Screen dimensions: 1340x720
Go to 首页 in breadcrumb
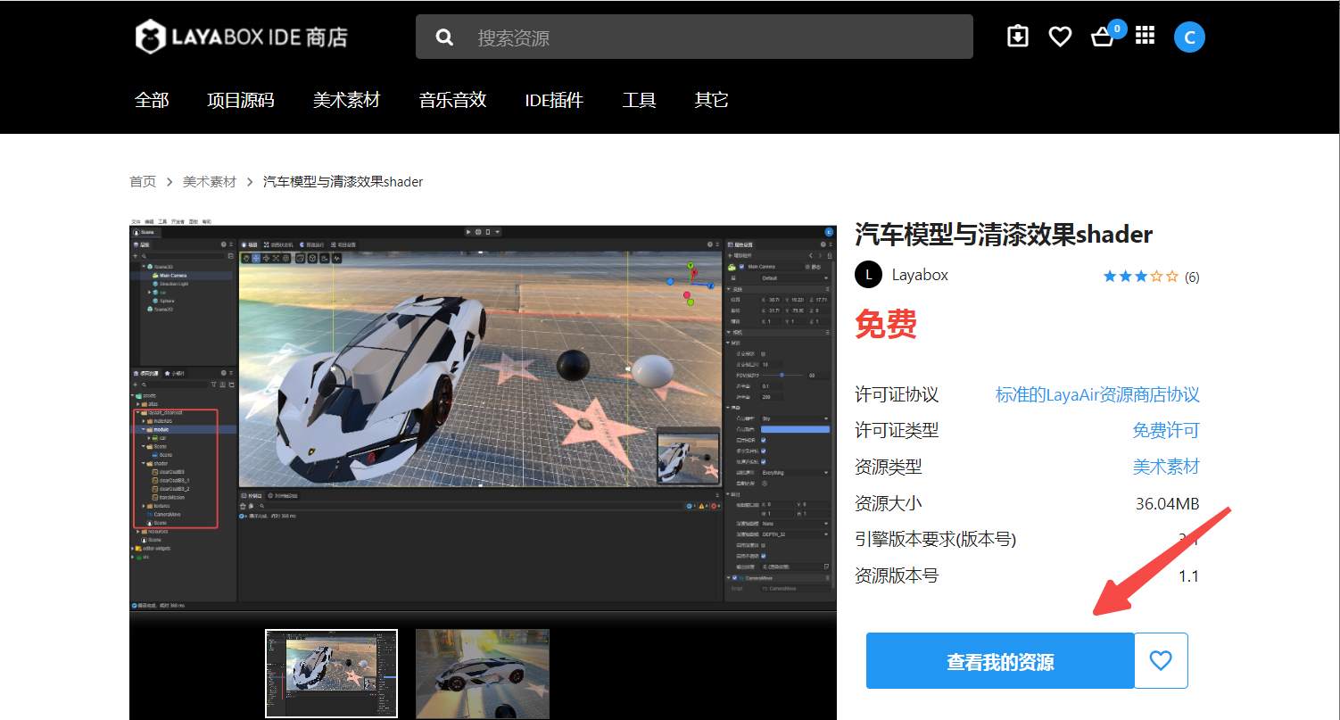pos(143,182)
